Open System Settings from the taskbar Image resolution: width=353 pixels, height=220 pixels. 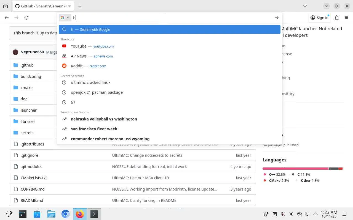pyautogui.click(x=23, y=214)
